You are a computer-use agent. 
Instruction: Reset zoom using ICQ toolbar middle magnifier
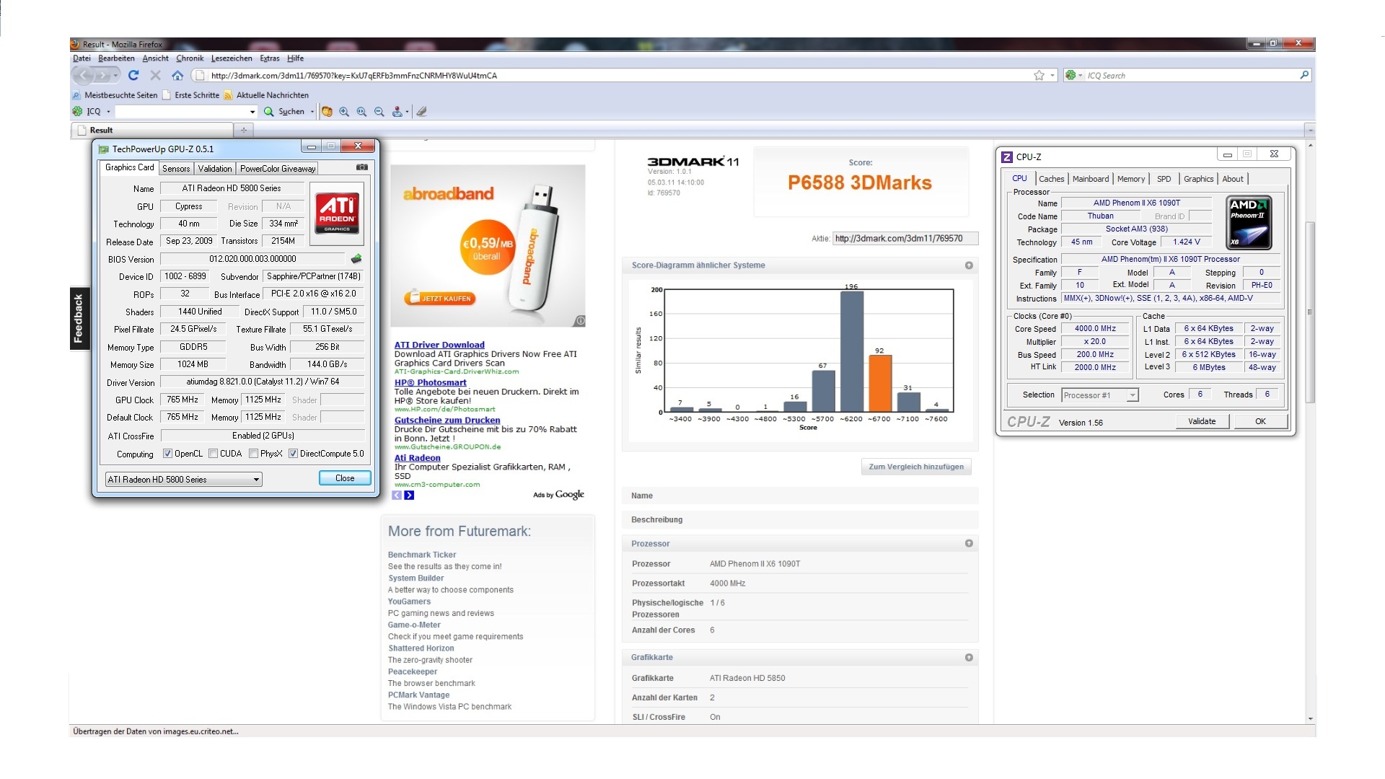361,111
